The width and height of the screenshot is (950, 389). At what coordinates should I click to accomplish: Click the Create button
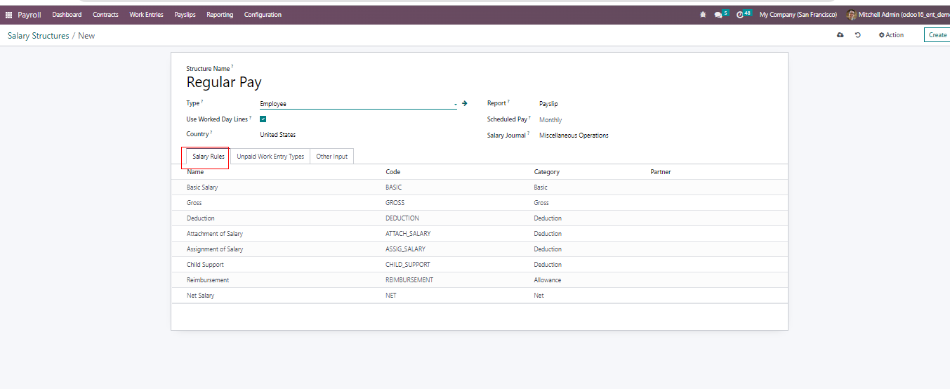(937, 35)
